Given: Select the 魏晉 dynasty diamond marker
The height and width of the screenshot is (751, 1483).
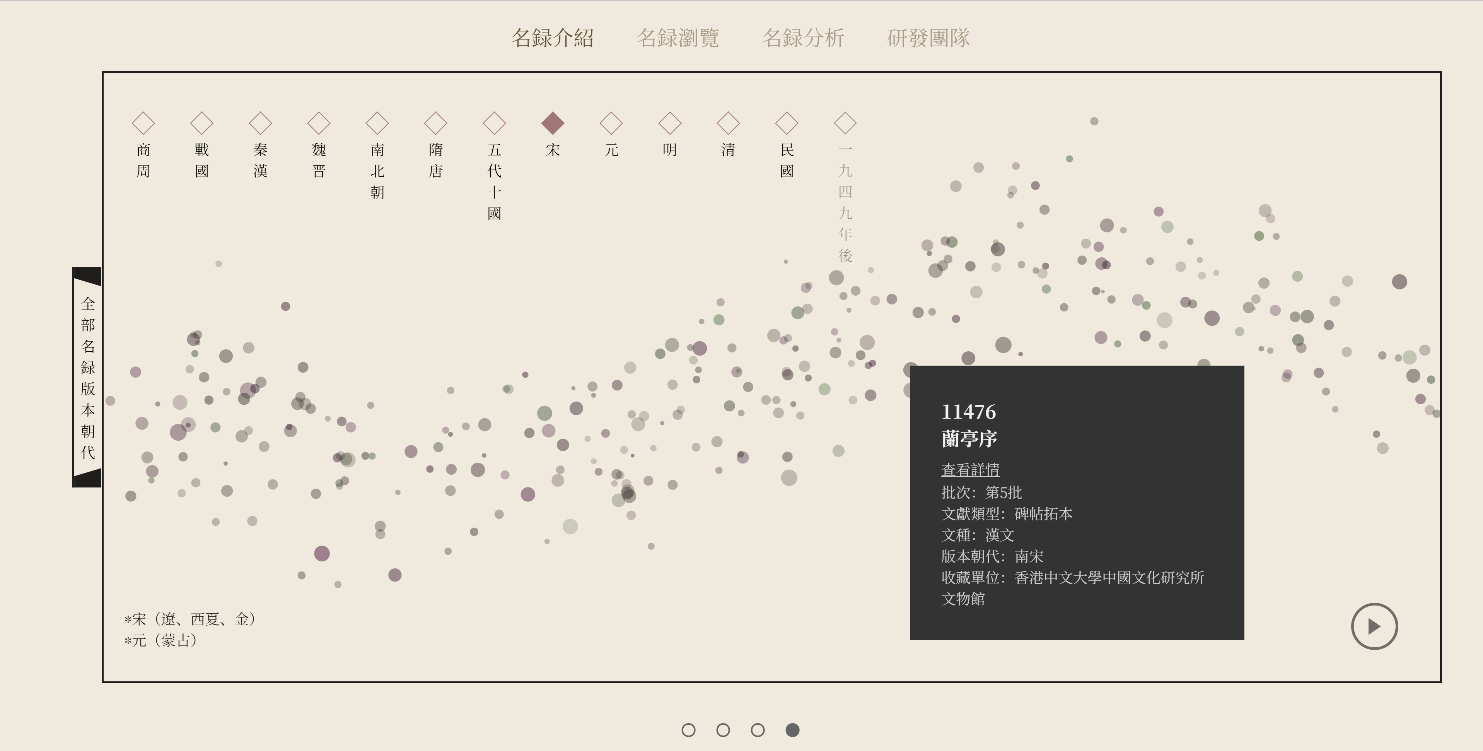Looking at the screenshot, I should point(319,123).
